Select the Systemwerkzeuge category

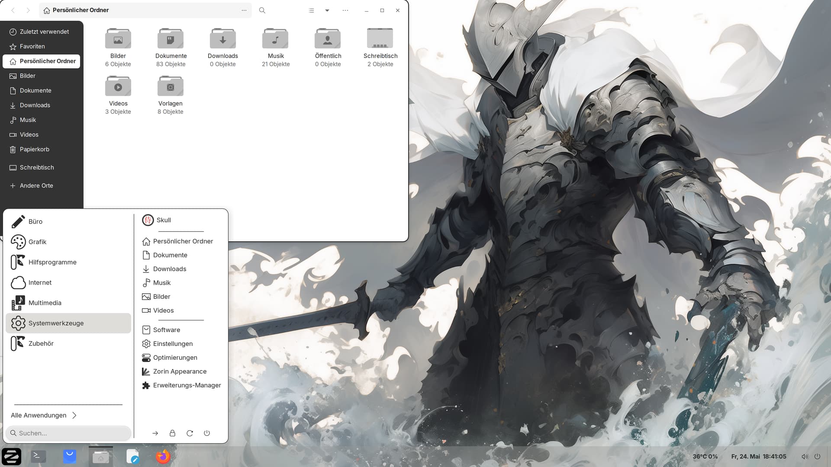click(x=68, y=323)
